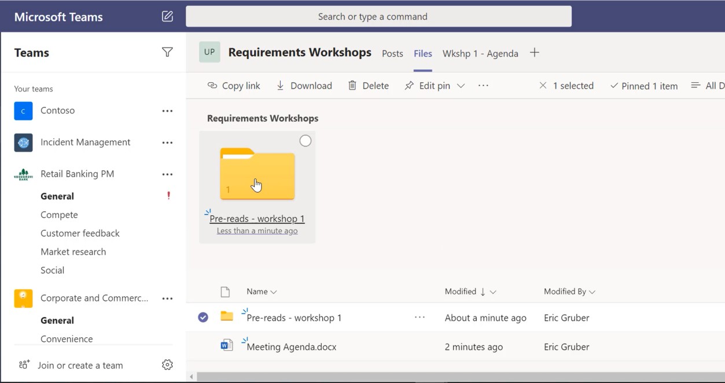Click the new chat compose icon
The height and width of the screenshot is (383, 725).
167,16
